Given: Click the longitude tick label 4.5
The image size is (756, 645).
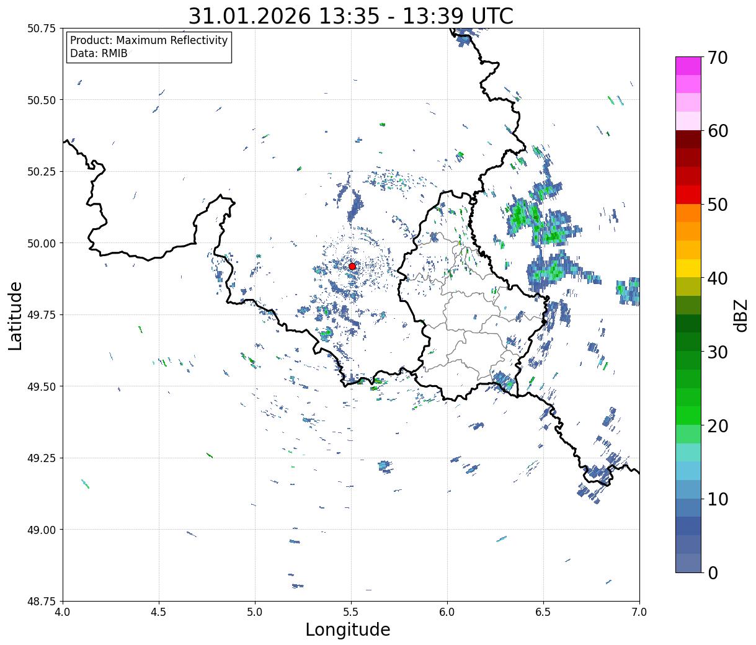Looking at the screenshot, I should coord(159,612).
